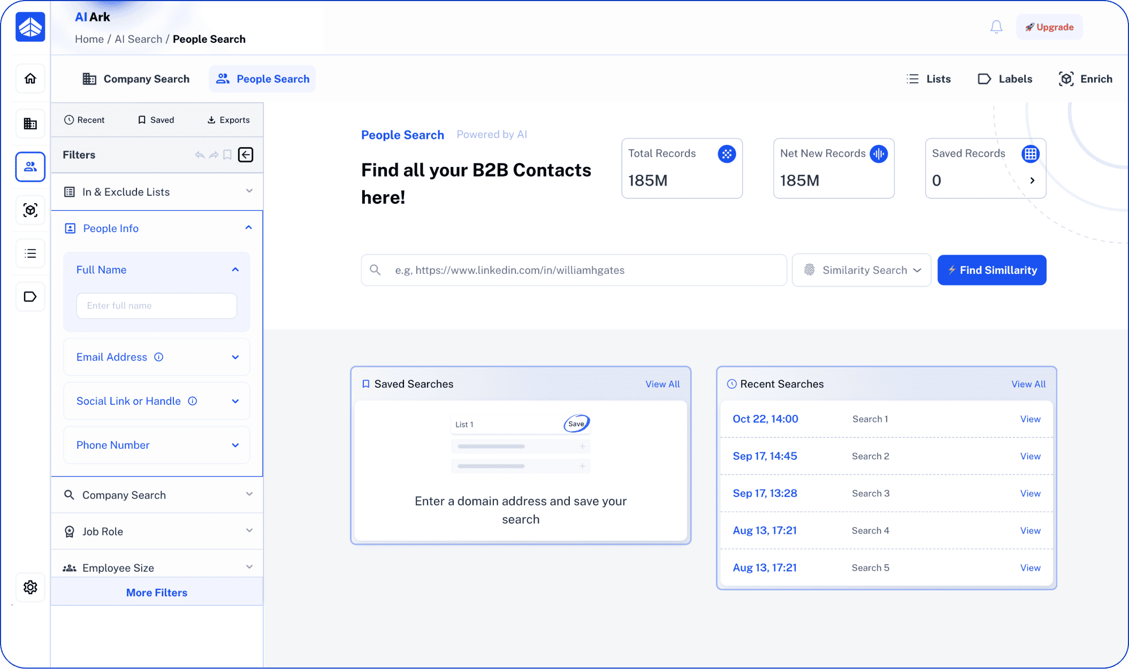View Search 5 recent entry
Image resolution: width=1129 pixels, height=669 pixels.
1030,568
